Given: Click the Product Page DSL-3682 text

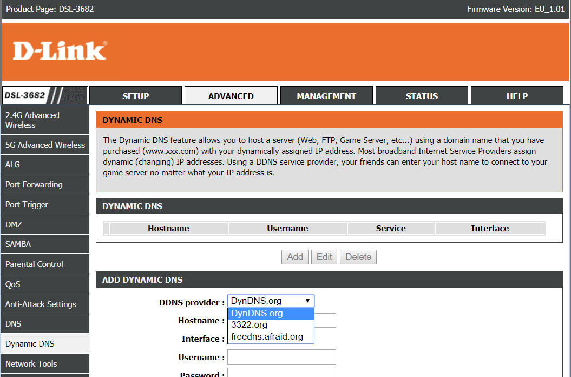Looking at the screenshot, I should (50, 9).
